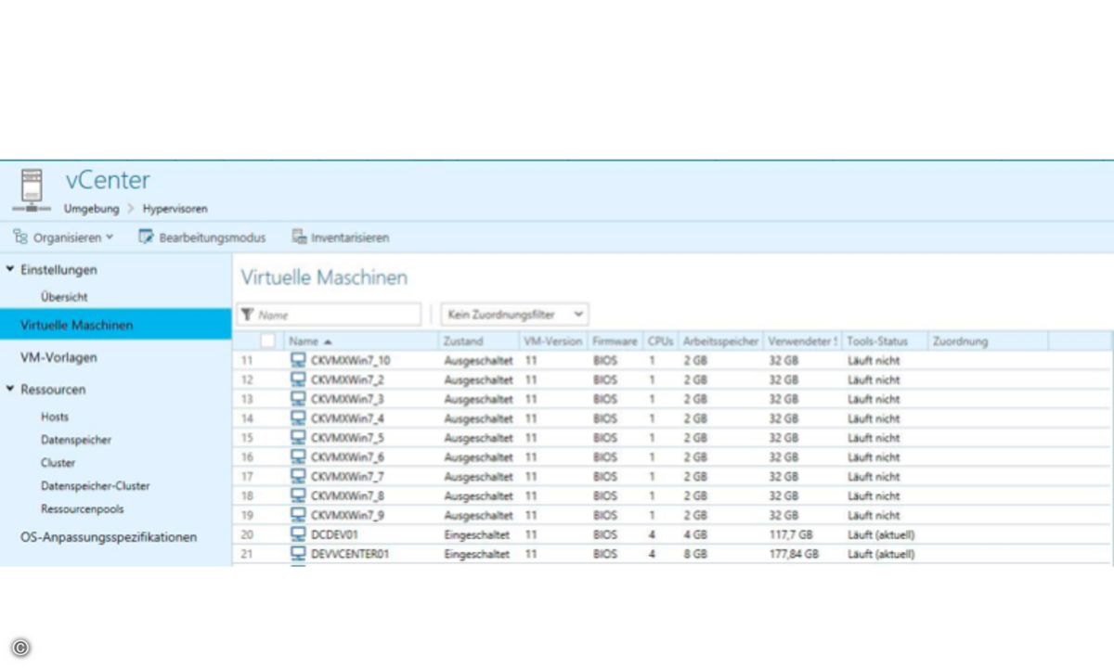Open the Organisieren dropdown menu
This screenshot has width=1114, height=668.
[x=64, y=238]
